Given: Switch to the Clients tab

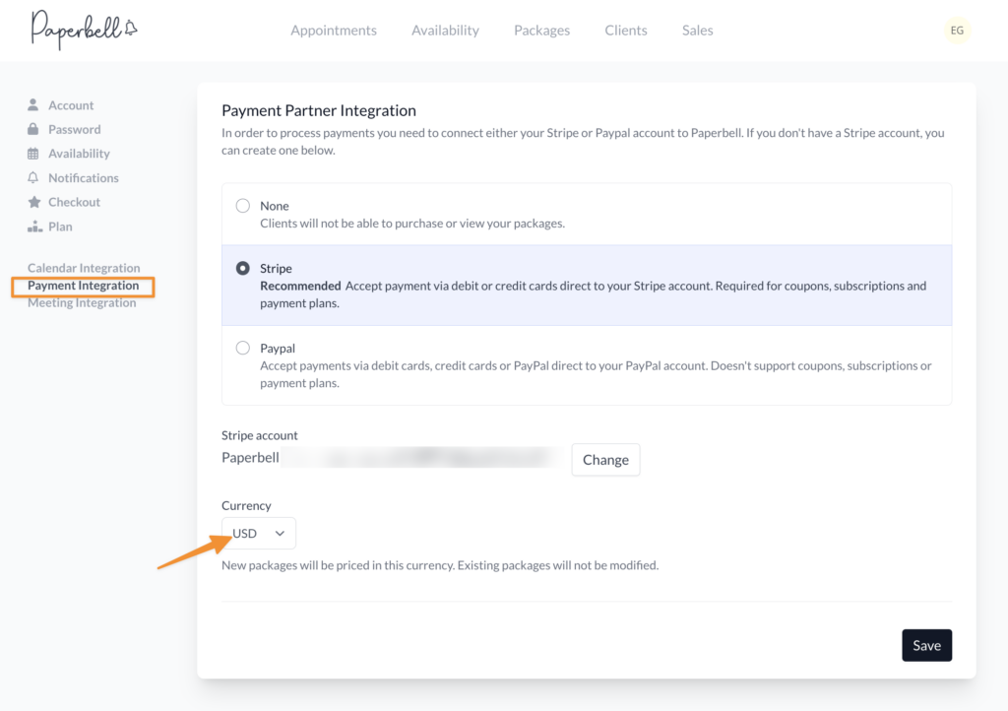Looking at the screenshot, I should click(x=626, y=31).
